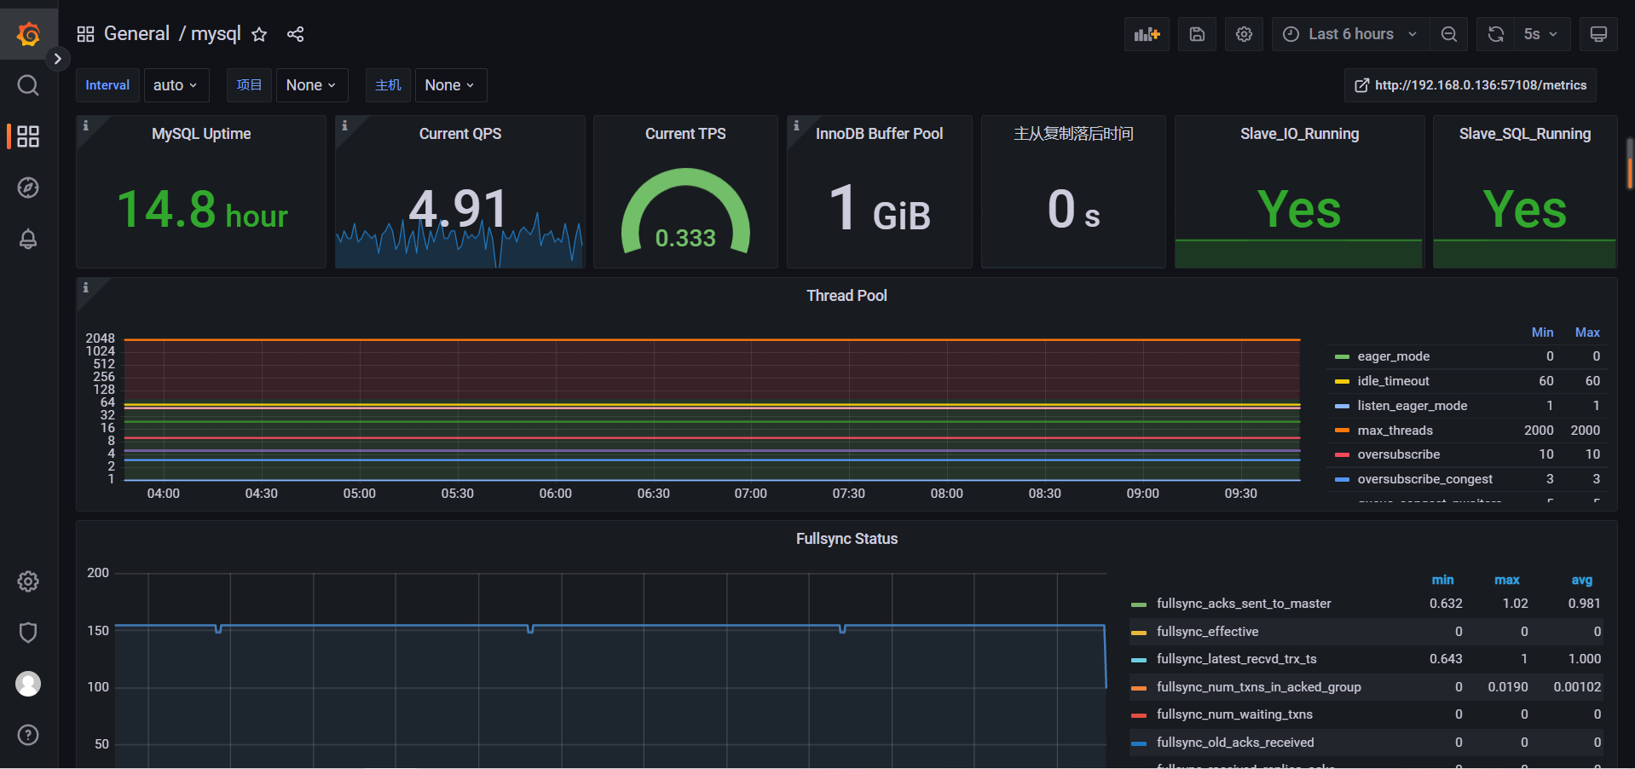The height and width of the screenshot is (769, 1635).
Task: Click the Current QPS sparkline value 4.91
Action: 459,208
